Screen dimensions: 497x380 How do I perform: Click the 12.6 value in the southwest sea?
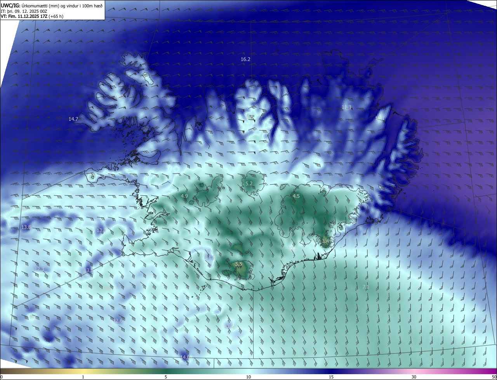click(x=118, y=321)
